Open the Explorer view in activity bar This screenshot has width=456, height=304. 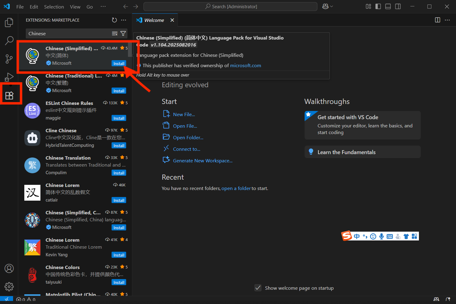click(x=9, y=22)
